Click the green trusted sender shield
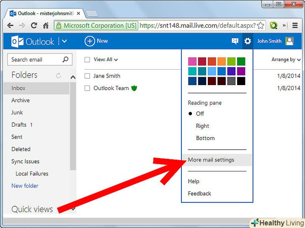This screenshot has width=305, height=228. [x=134, y=88]
